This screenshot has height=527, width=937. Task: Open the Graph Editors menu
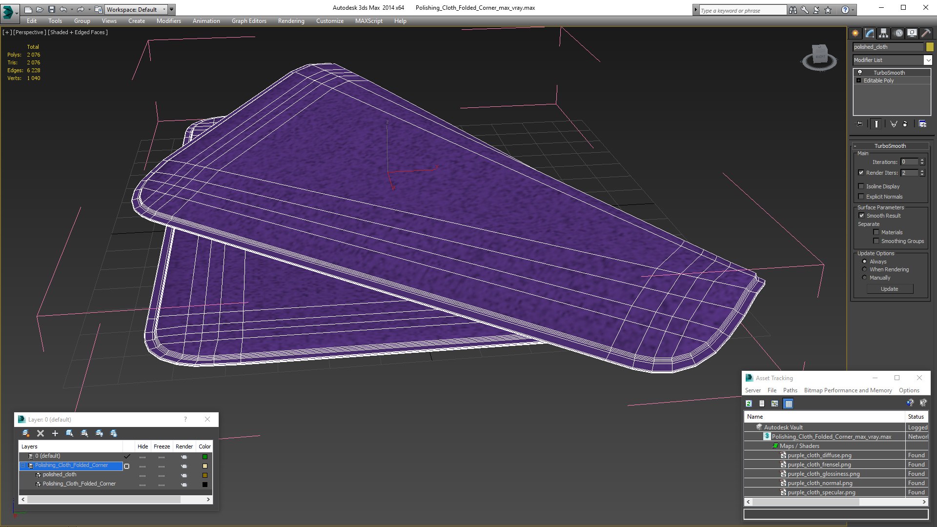(249, 21)
